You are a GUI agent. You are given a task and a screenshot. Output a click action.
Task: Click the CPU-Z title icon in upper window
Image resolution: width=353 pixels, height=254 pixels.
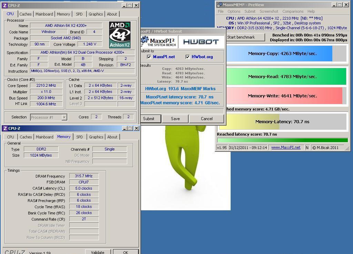coord(5,6)
